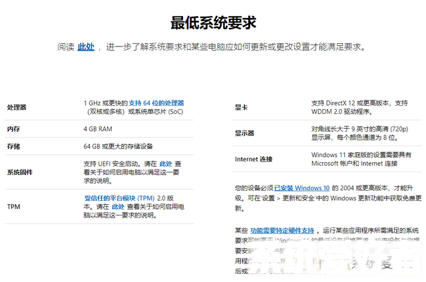Screen dimensions: 426x282
Task: Click 此处 link in the TPM row
Action: (x=118, y=207)
